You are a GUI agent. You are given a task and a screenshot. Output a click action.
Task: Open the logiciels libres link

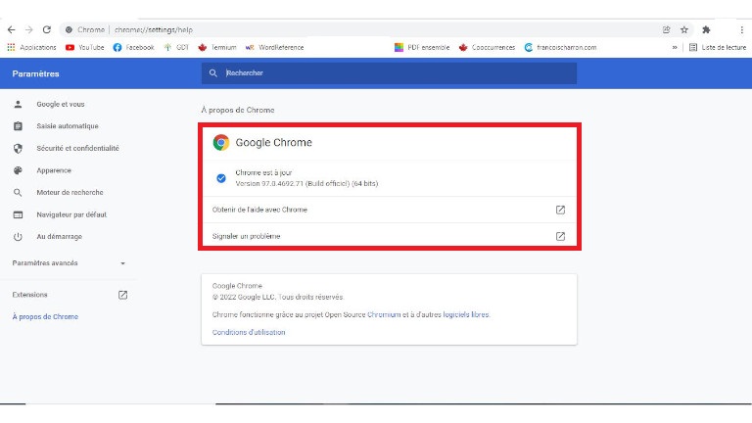point(466,314)
